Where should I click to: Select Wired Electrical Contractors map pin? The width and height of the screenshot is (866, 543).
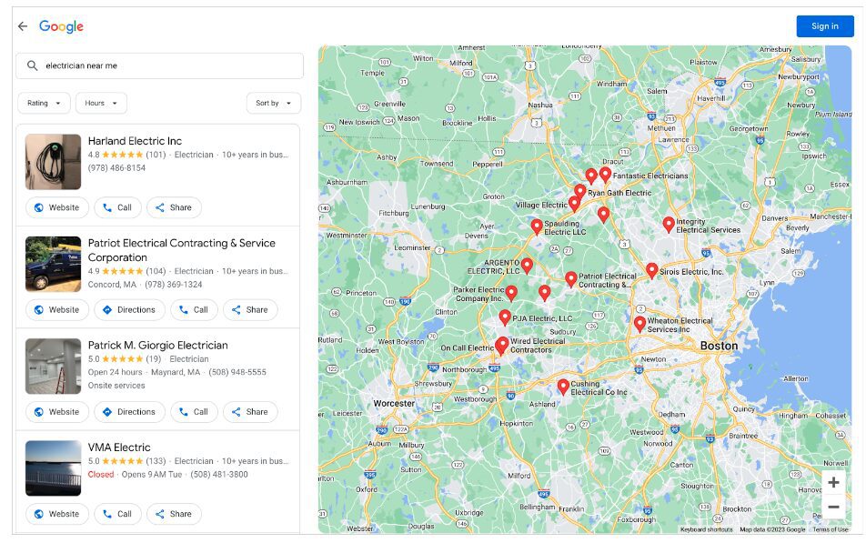(x=503, y=345)
